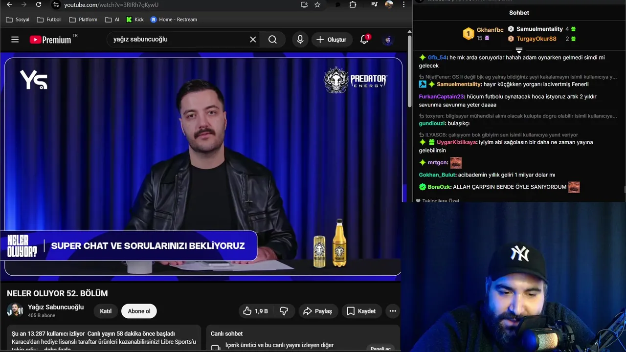Clear the search text with the X
Screen dimensions: 626x352
(x=253, y=40)
